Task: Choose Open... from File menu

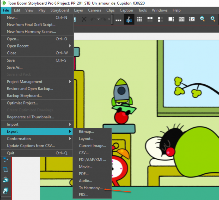Action: (x=37, y=39)
